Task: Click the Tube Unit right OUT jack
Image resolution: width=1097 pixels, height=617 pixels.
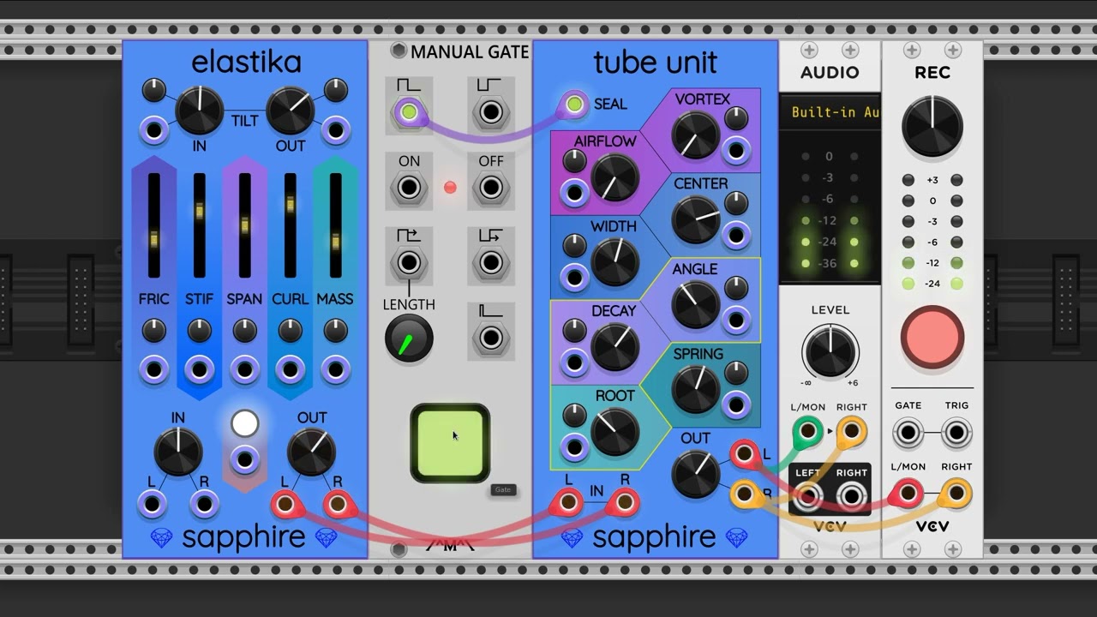Action: coord(744,494)
